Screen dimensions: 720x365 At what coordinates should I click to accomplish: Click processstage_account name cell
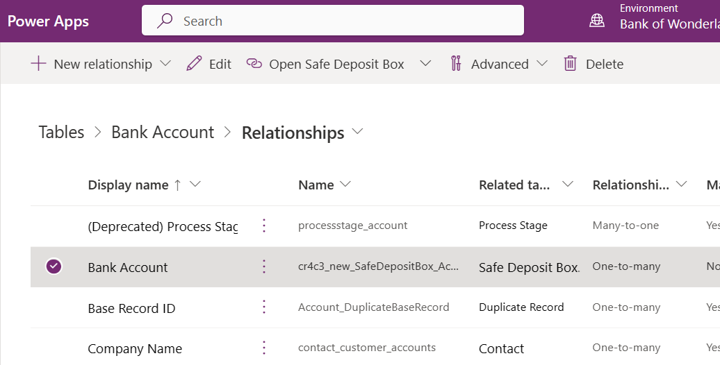[352, 226]
